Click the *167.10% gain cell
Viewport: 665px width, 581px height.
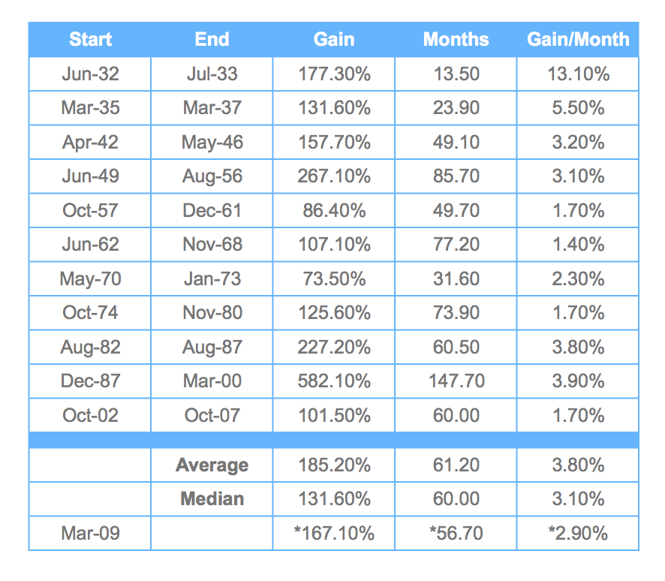tap(334, 534)
